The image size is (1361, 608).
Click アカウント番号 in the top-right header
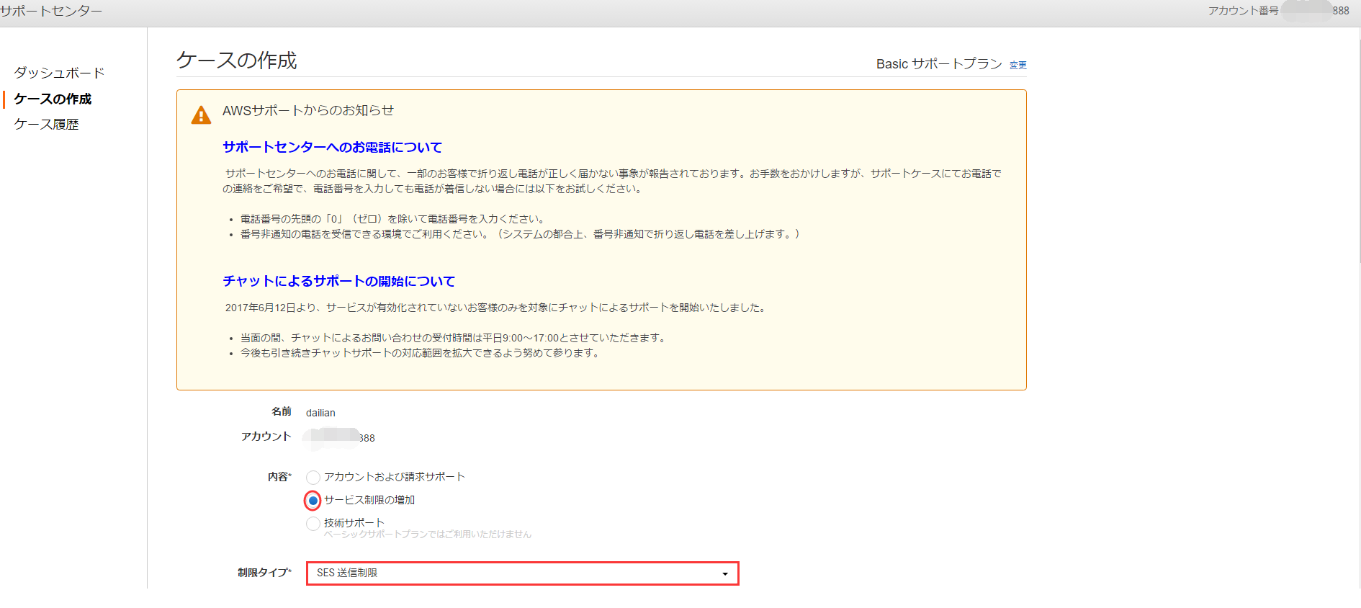point(1243,11)
